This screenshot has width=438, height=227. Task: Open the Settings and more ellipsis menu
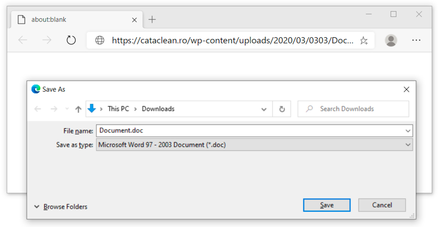pos(416,40)
